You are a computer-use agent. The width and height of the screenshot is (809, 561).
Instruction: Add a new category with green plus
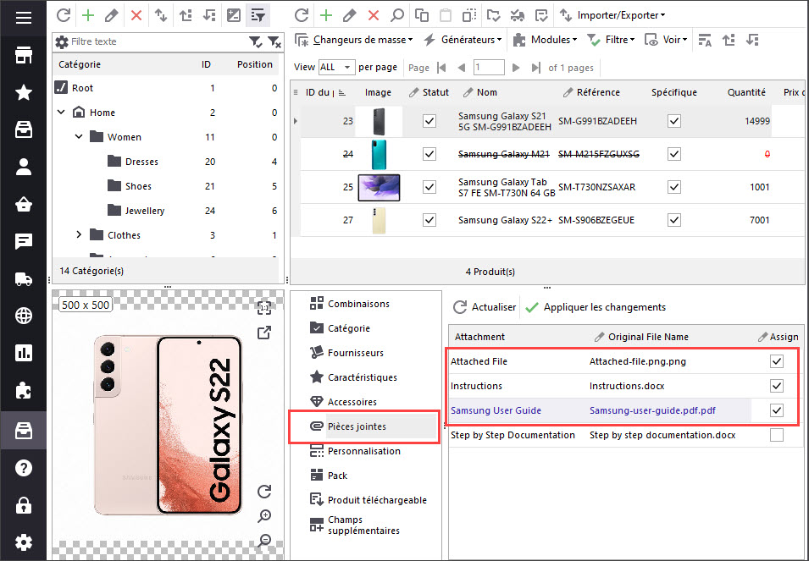(88, 15)
